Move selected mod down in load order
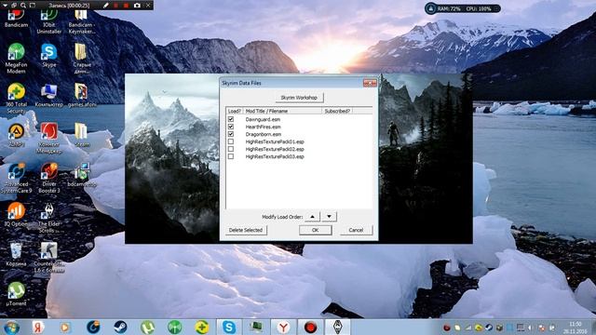The width and height of the screenshot is (596, 335). 329,217
